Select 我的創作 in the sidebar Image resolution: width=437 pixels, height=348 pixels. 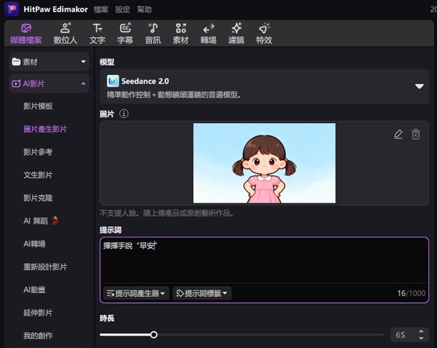click(38, 336)
